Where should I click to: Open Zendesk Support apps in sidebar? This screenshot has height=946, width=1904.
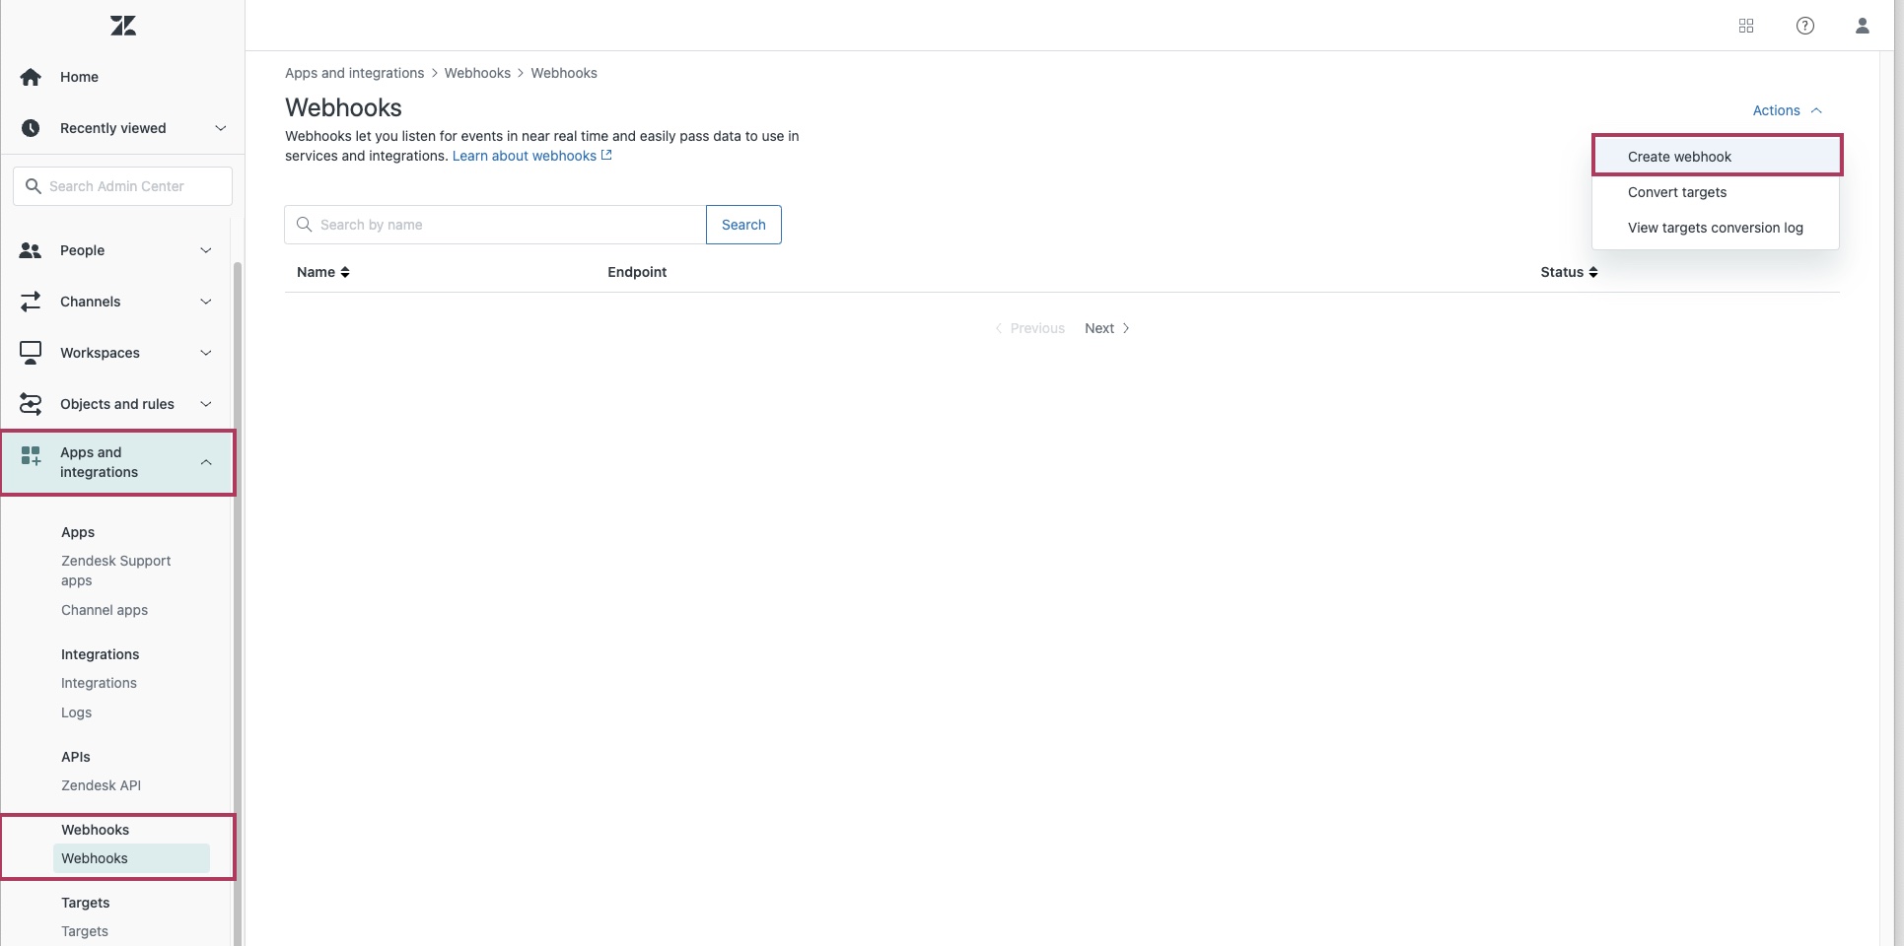[116, 571]
